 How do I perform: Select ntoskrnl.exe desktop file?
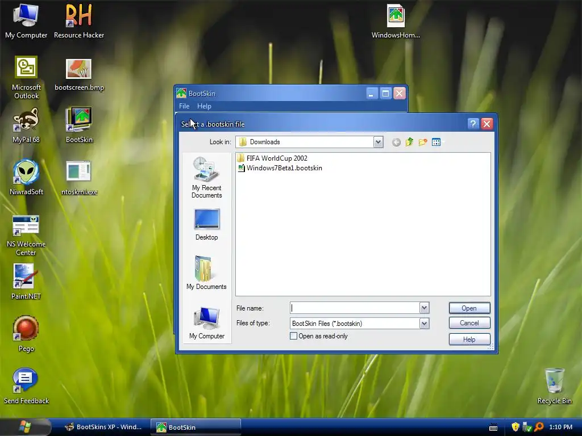tap(78, 178)
